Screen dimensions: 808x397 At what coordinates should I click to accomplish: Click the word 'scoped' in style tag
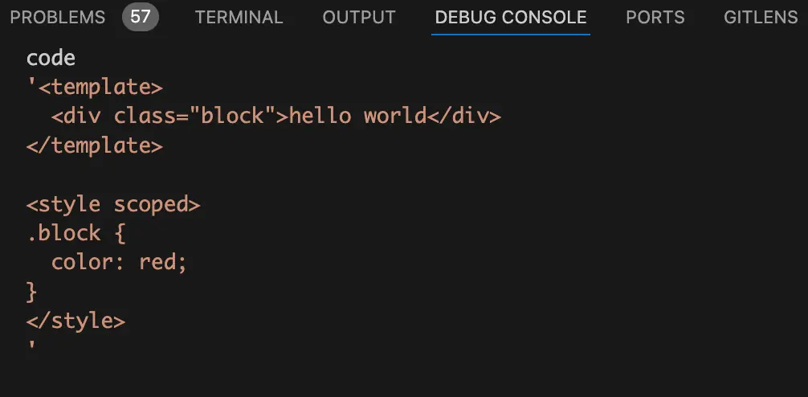pos(157,204)
